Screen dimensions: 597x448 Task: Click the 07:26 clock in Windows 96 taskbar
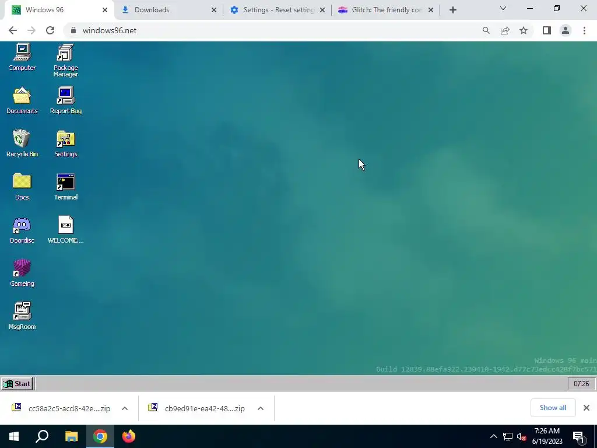(581, 384)
